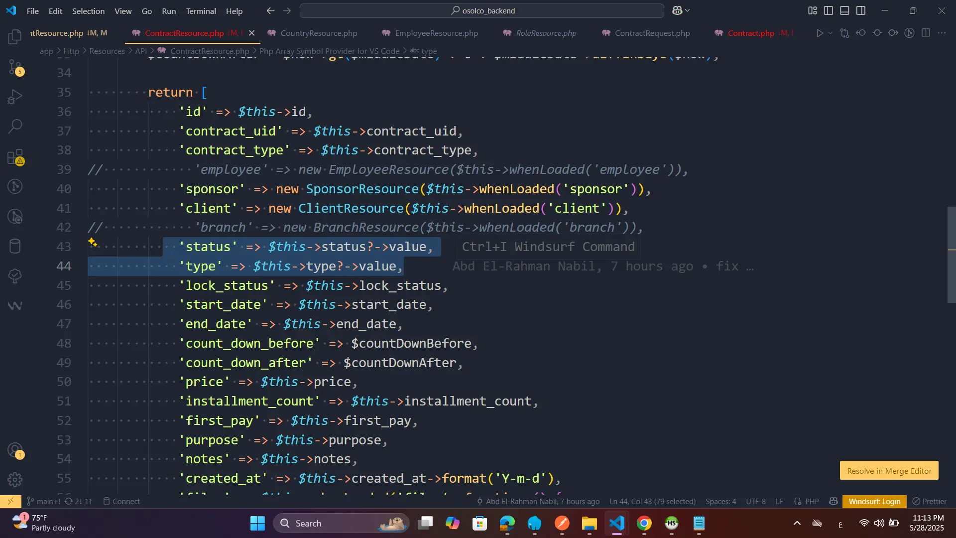Viewport: 956px width, 538px height.
Task: Open the Search view in sidebar
Action: (x=15, y=127)
